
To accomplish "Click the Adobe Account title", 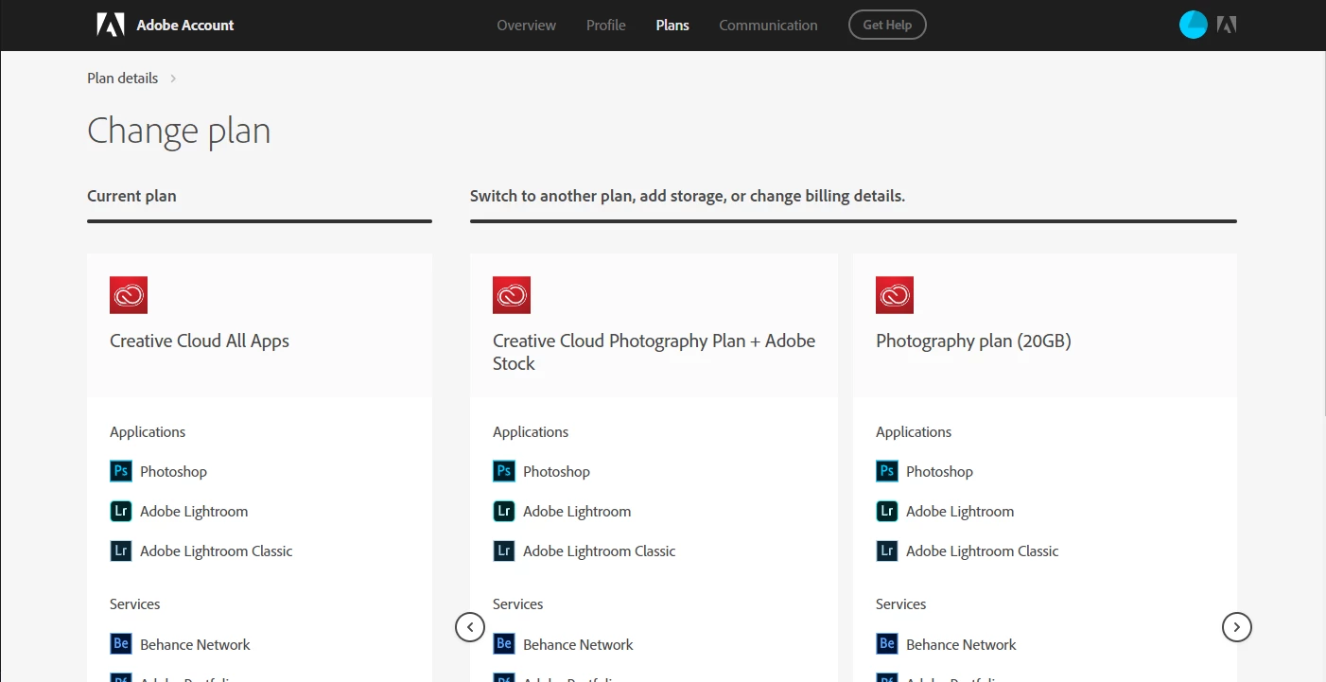I will point(185,26).
